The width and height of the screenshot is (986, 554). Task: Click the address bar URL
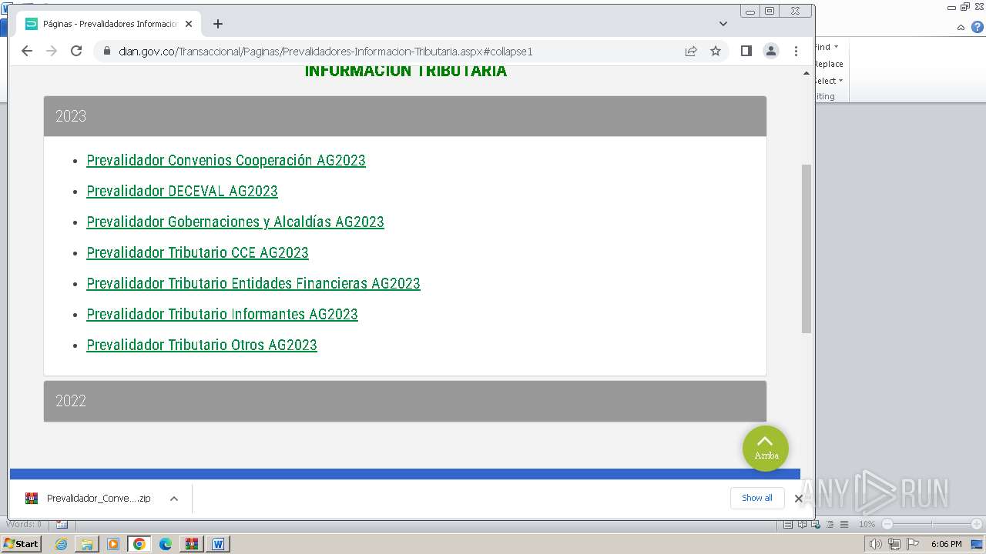click(325, 52)
